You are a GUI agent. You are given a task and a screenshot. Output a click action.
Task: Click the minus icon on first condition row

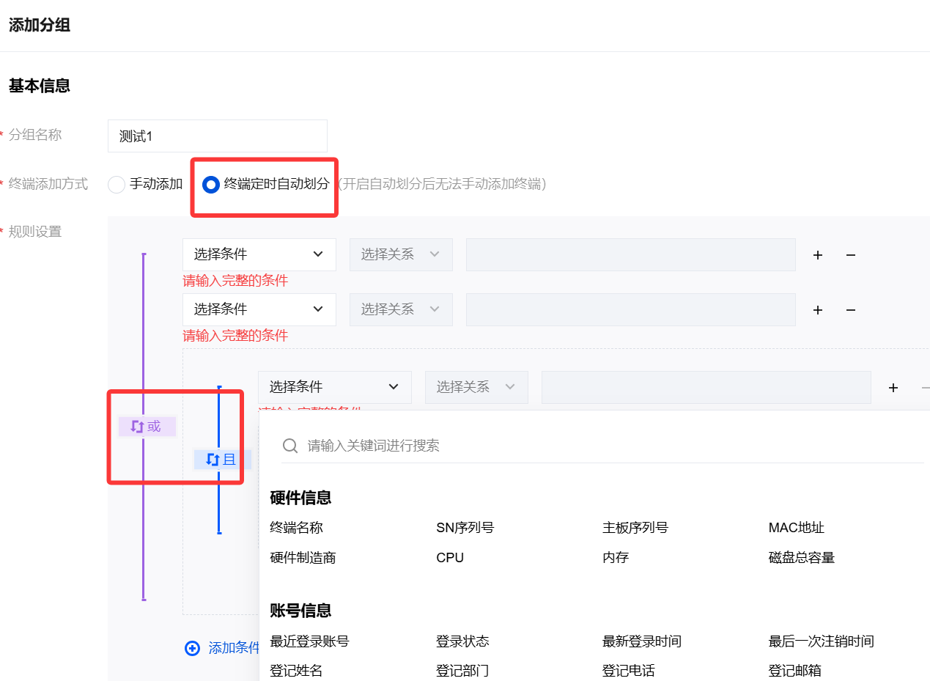(851, 255)
